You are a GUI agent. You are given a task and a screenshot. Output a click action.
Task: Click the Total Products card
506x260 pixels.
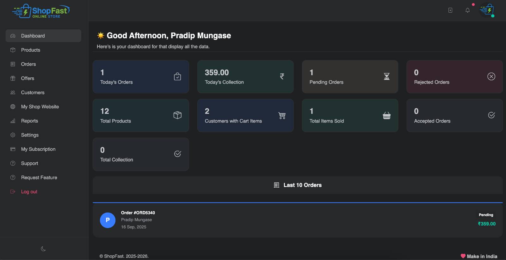pos(141,116)
